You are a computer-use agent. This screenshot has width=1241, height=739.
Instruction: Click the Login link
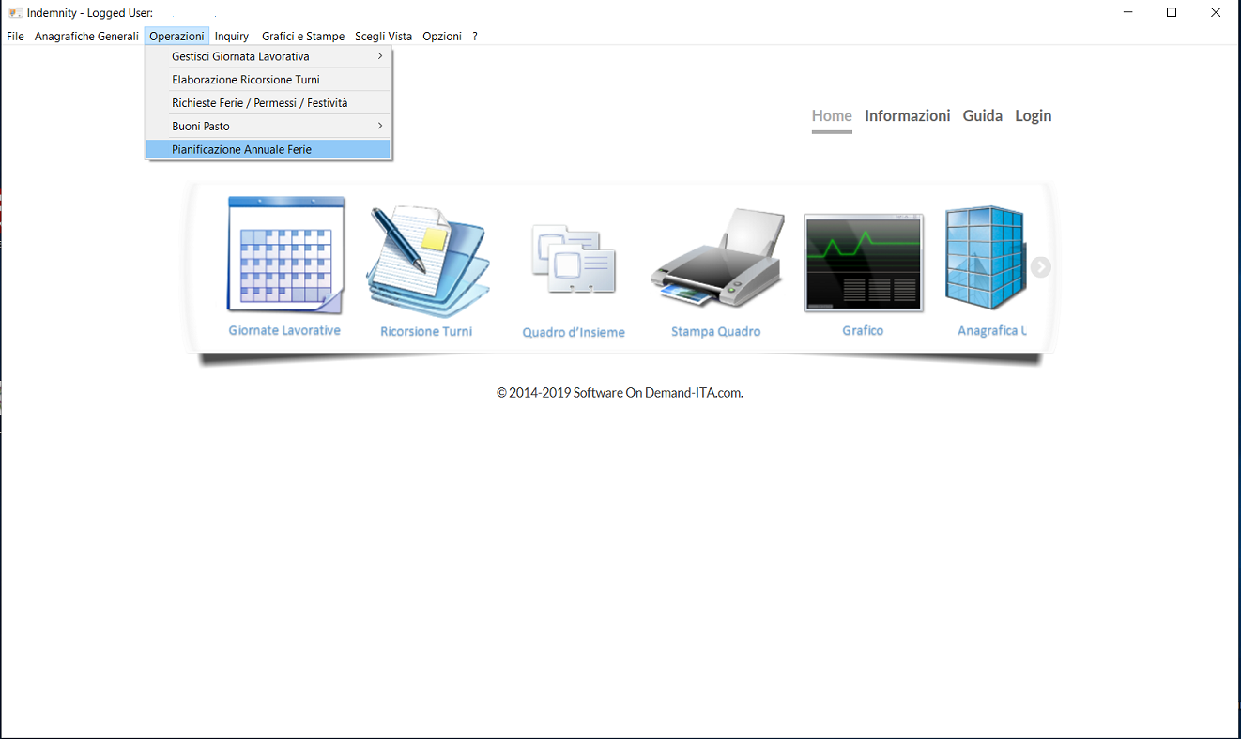(x=1034, y=116)
